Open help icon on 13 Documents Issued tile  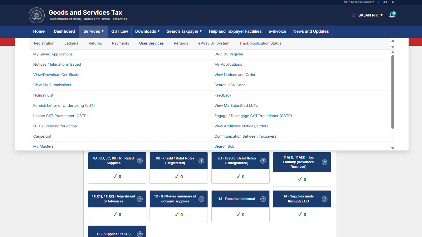[263, 199]
